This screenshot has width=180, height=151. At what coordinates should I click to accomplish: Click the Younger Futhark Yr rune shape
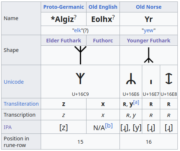[x=148, y=55]
